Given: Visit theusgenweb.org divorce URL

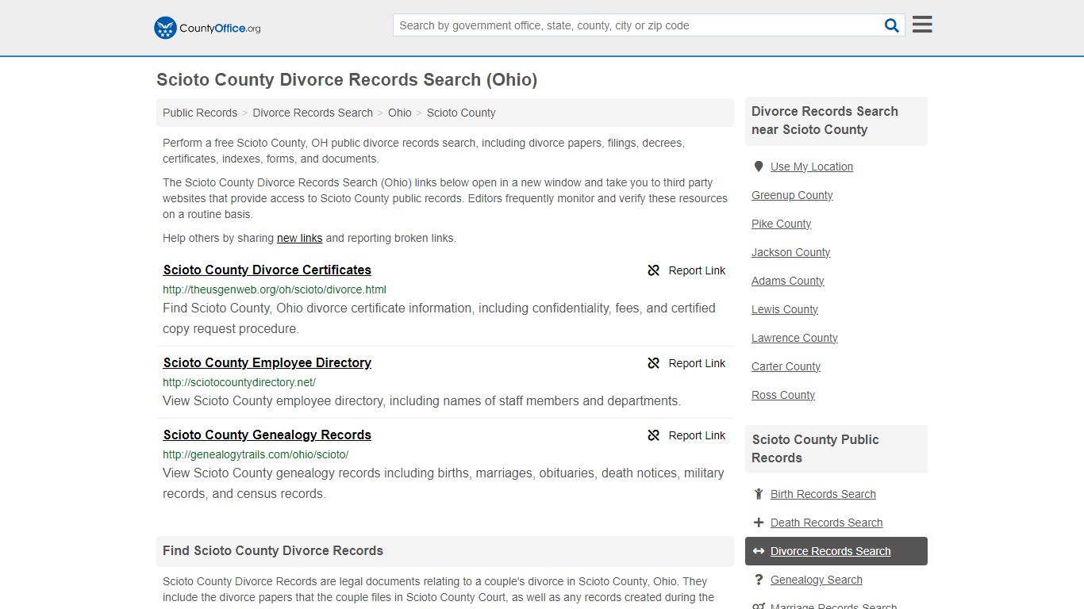Looking at the screenshot, I should tap(275, 289).
